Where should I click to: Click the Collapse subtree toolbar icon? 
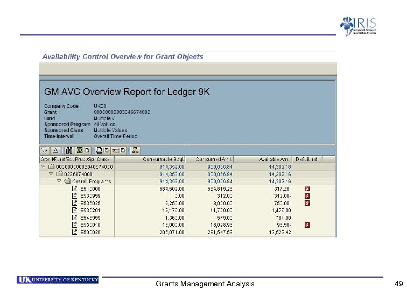point(55,150)
